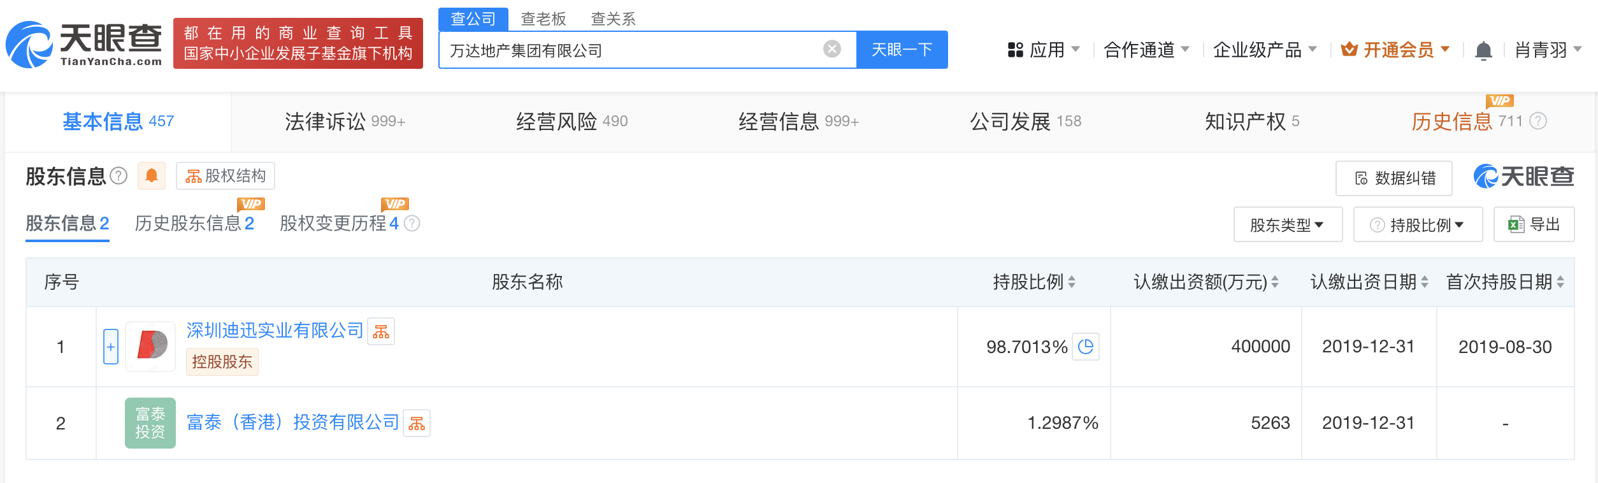This screenshot has width=1598, height=483.
Task: Open equity structure for 富泰（香港）投资有限公司
Action: coord(417,423)
